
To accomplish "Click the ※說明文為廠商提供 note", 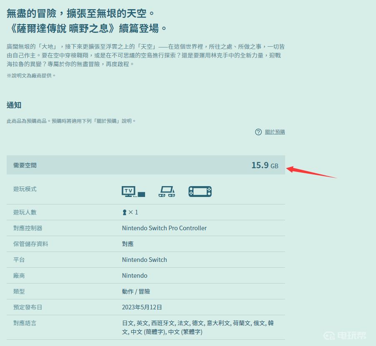I will 31,76.
